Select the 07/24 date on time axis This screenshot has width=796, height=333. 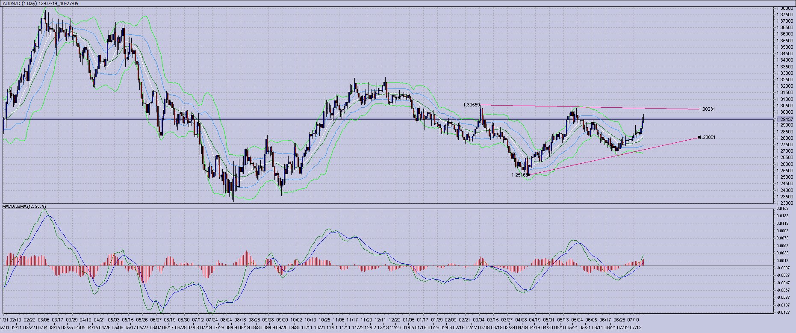tap(212, 320)
